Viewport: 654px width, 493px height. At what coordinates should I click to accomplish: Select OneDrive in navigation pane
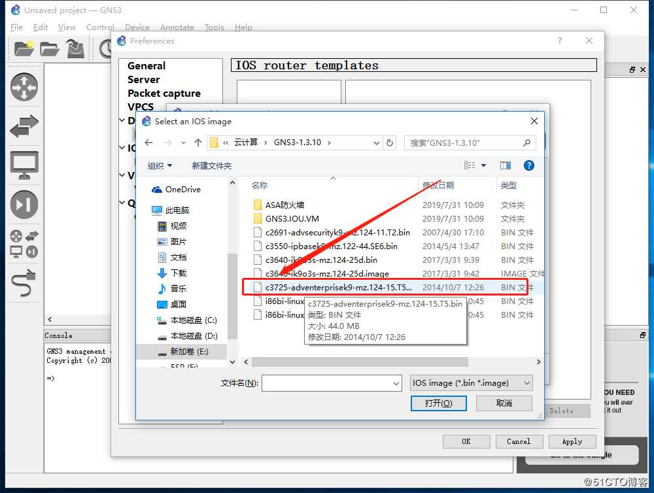pyautogui.click(x=177, y=190)
